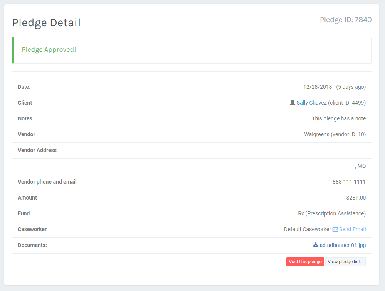Click the person icon beside Sally Chavez
This screenshot has height=291, width=385.
click(x=293, y=102)
